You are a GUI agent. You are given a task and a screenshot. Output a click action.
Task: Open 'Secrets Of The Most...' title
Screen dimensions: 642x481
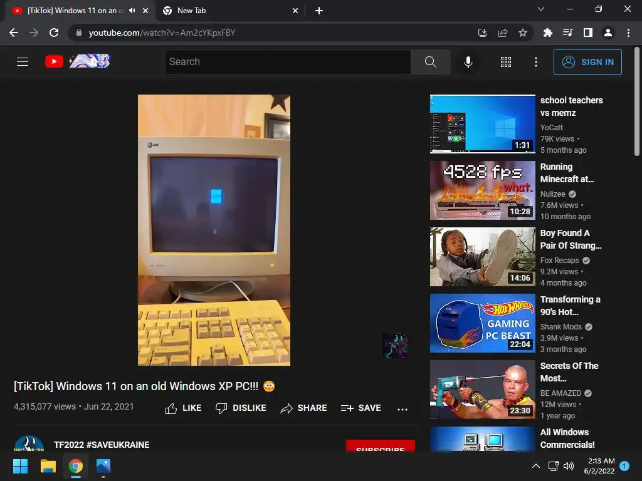point(569,372)
